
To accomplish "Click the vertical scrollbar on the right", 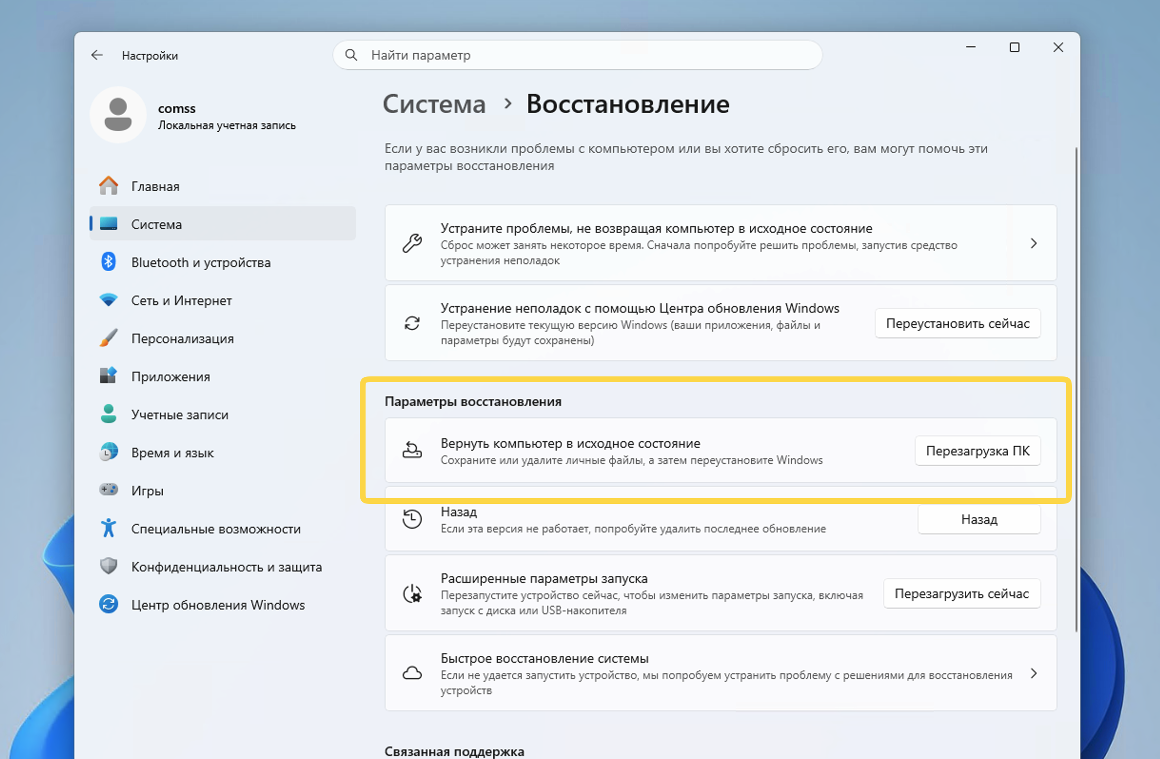I will 1076,390.
